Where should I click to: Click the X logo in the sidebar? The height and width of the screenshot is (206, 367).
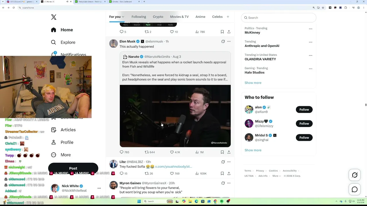(x=54, y=17)
